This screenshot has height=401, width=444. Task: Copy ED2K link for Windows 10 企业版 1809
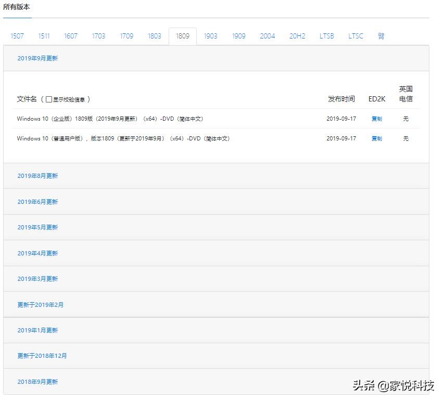pos(376,119)
